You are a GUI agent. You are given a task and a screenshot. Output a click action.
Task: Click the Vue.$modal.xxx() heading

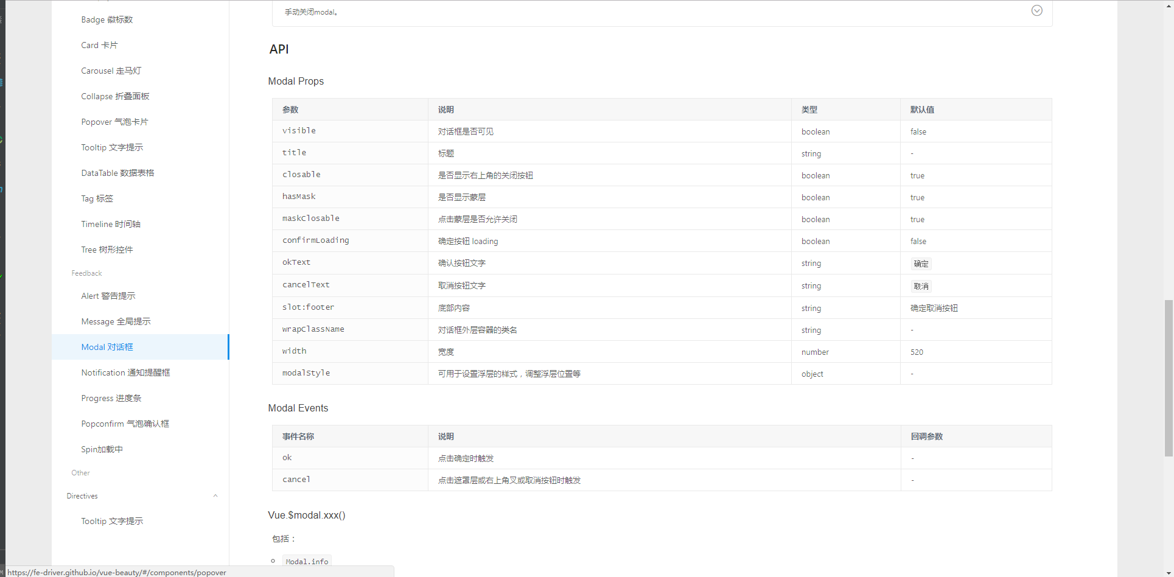(x=307, y=515)
